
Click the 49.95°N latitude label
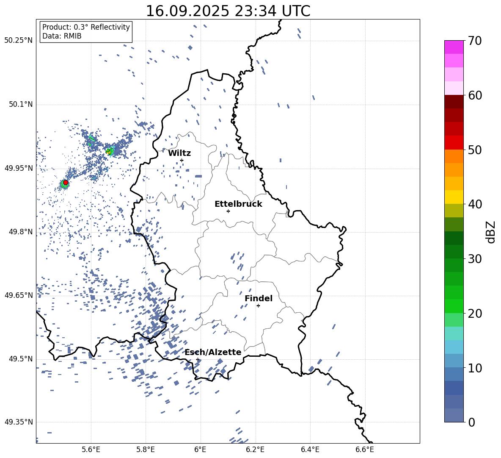point(19,168)
